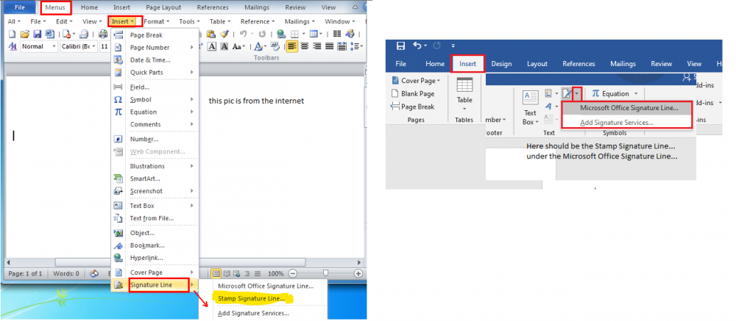This screenshot has width=736, height=321.
Task: Click the zoom out minus button
Action: (x=292, y=273)
